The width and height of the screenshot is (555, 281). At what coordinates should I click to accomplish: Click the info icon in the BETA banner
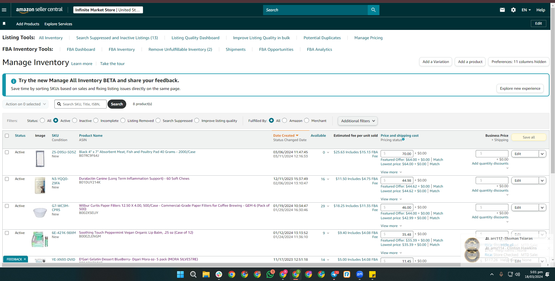pyautogui.click(x=13, y=81)
